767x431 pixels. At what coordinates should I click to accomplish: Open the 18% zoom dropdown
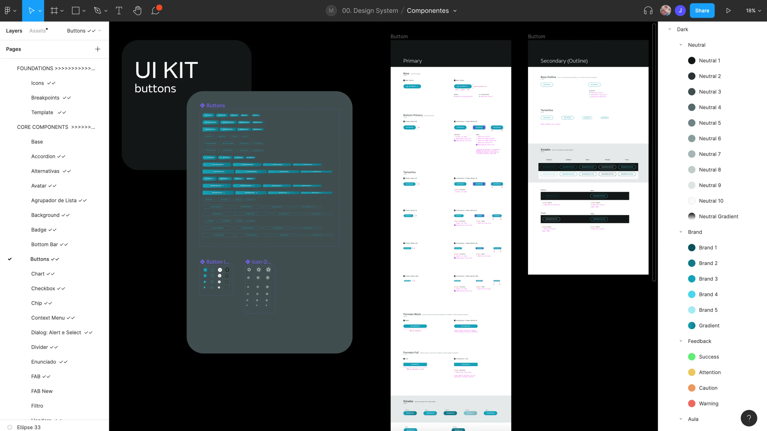click(753, 11)
